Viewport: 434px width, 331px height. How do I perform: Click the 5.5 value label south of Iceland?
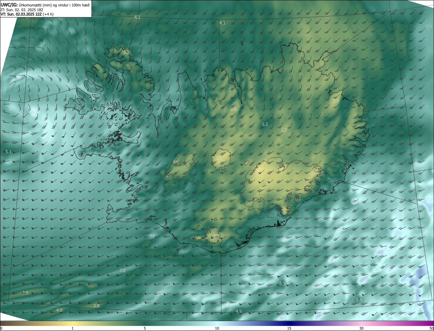pos(282,284)
